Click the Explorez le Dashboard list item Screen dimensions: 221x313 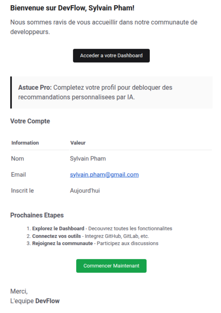click(102, 228)
